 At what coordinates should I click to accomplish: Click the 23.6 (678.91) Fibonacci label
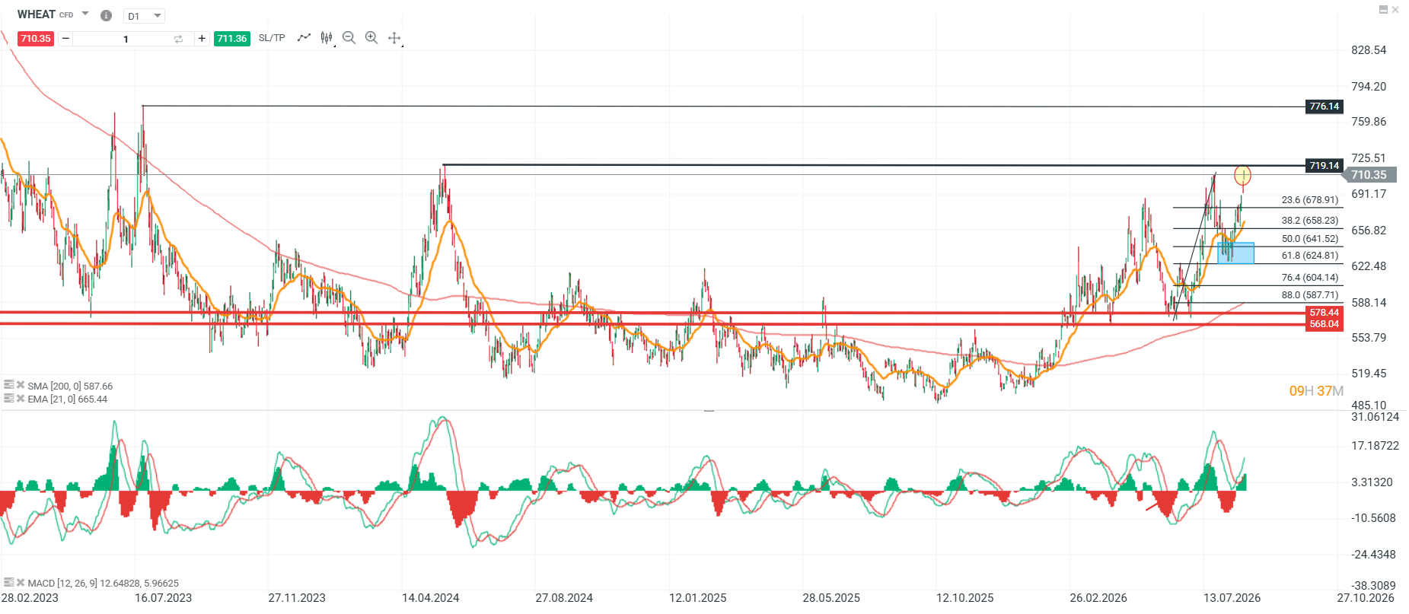tap(1310, 200)
